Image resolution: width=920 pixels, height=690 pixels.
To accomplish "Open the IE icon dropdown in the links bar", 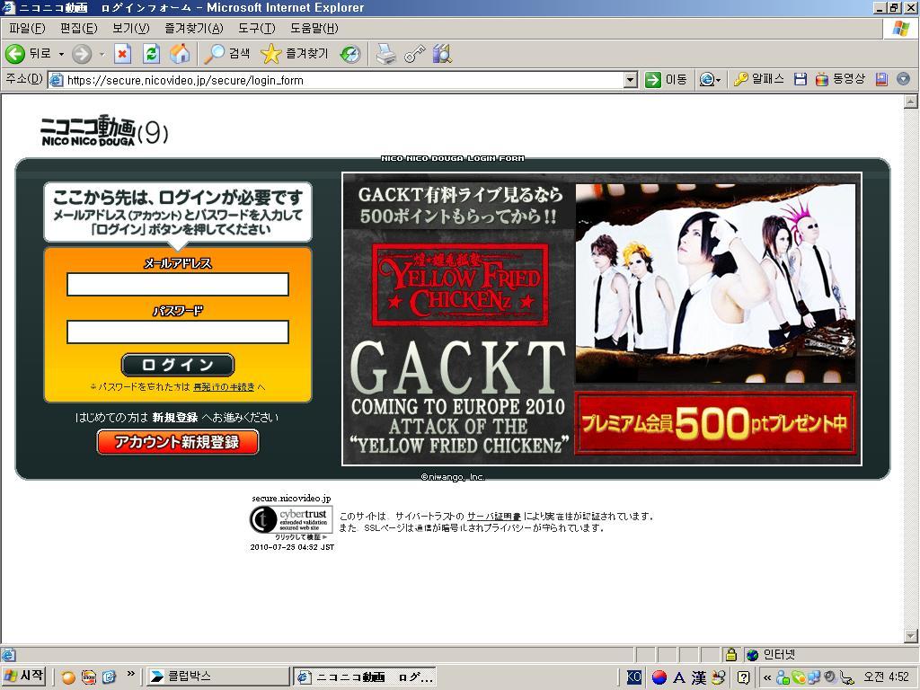I will (710, 80).
